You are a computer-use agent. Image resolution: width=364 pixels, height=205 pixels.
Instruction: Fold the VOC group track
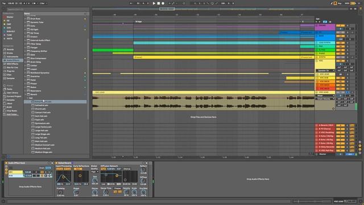[317, 61]
